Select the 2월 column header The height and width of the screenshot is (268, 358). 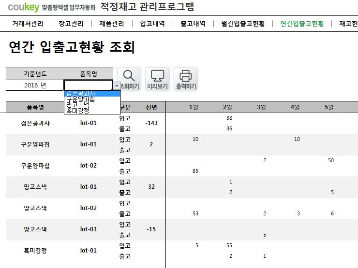227,107
